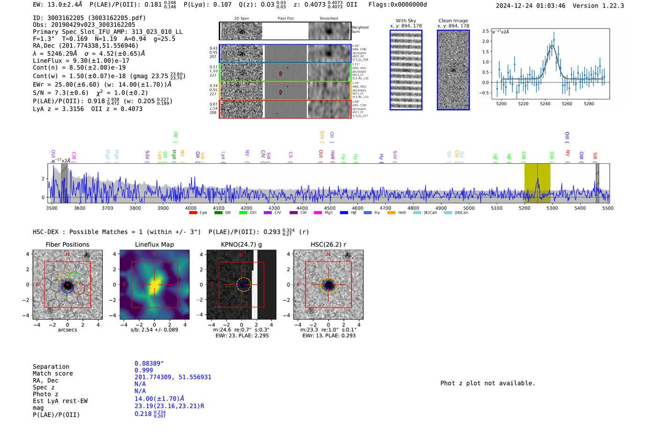Click the Lineflux Map image
This screenshot has width=657, height=447.
point(154,285)
